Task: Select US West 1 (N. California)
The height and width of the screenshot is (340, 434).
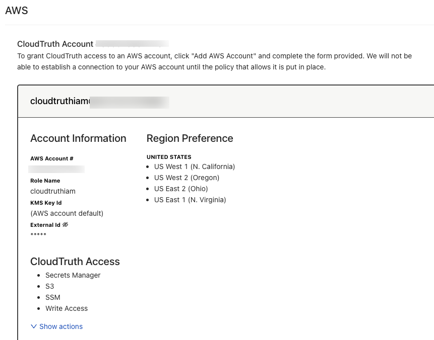Action: click(195, 166)
